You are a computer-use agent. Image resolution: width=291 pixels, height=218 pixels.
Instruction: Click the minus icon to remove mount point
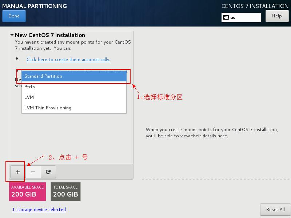click(x=33, y=171)
